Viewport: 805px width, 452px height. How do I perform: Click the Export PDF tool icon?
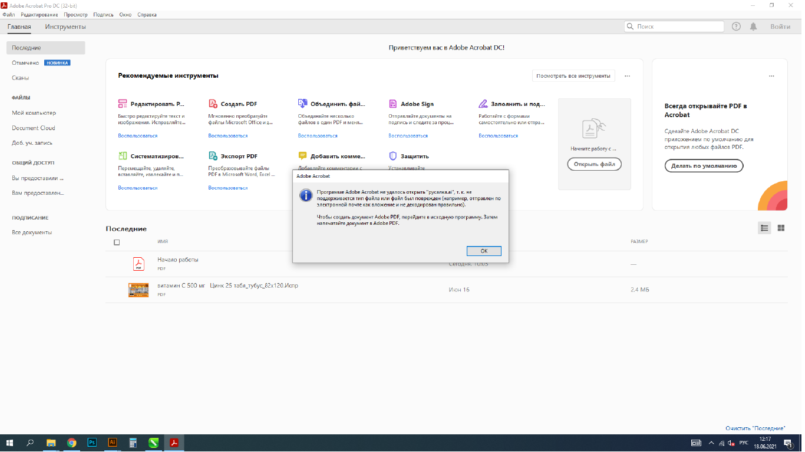tap(213, 156)
